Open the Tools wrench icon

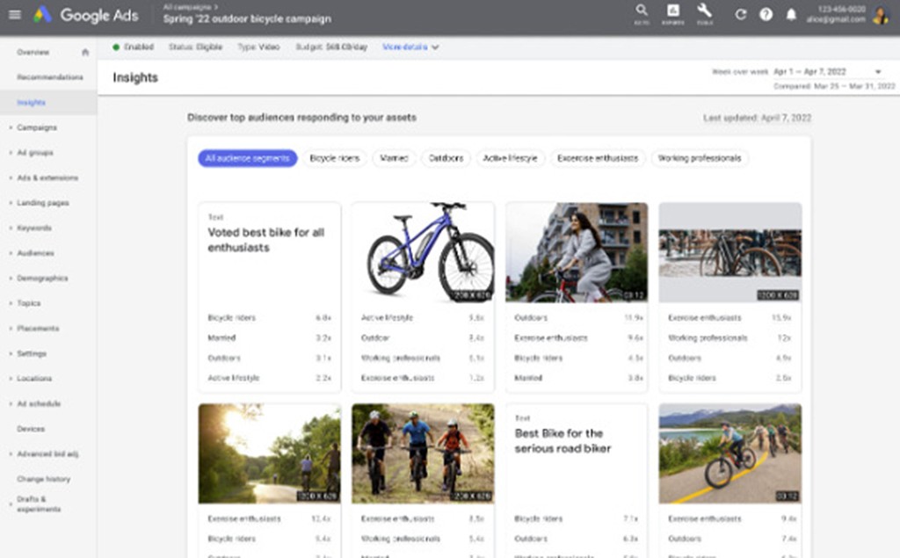[x=704, y=12]
